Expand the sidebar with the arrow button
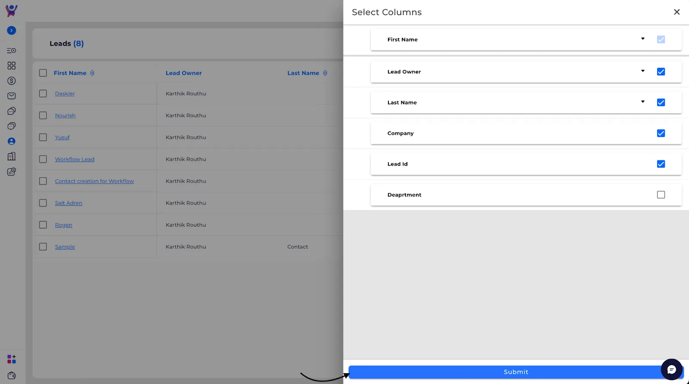The height and width of the screenshot is (384, 689). (x=12, y=31)
